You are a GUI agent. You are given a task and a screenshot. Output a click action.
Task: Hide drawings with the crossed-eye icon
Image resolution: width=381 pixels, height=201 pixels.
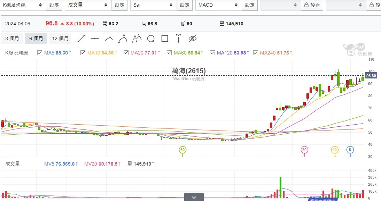tap(193, 39)
